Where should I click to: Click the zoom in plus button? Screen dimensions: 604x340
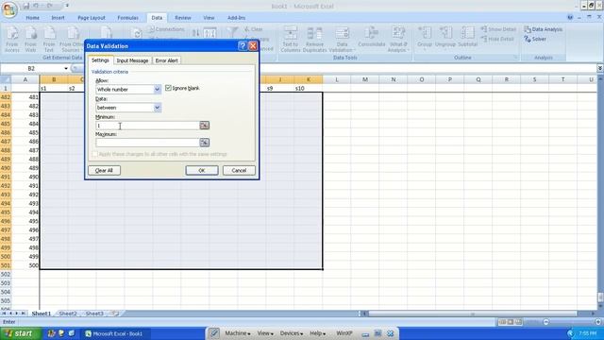click(597, 321)
